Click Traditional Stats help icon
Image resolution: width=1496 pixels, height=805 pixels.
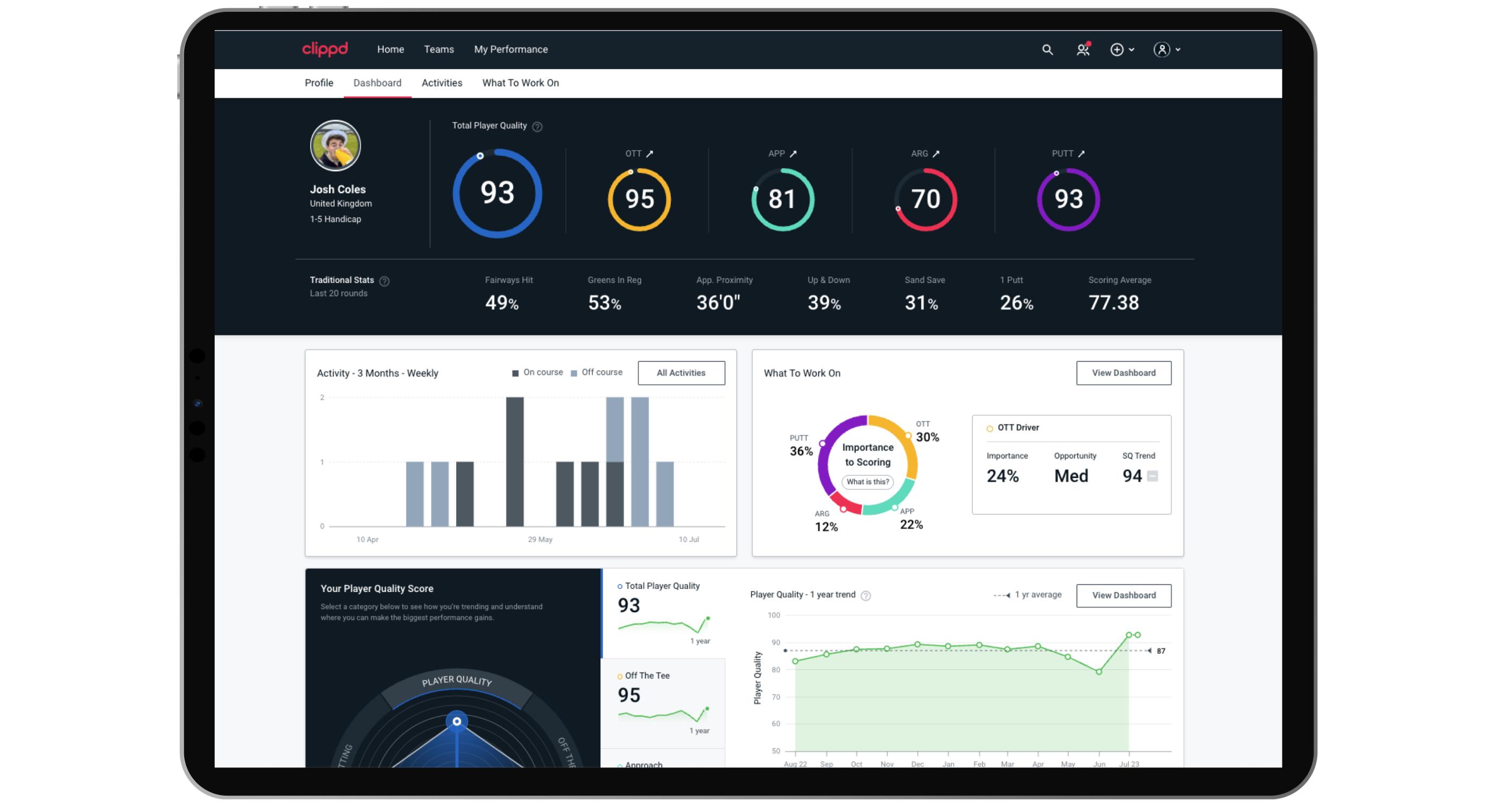pos(384,281)
